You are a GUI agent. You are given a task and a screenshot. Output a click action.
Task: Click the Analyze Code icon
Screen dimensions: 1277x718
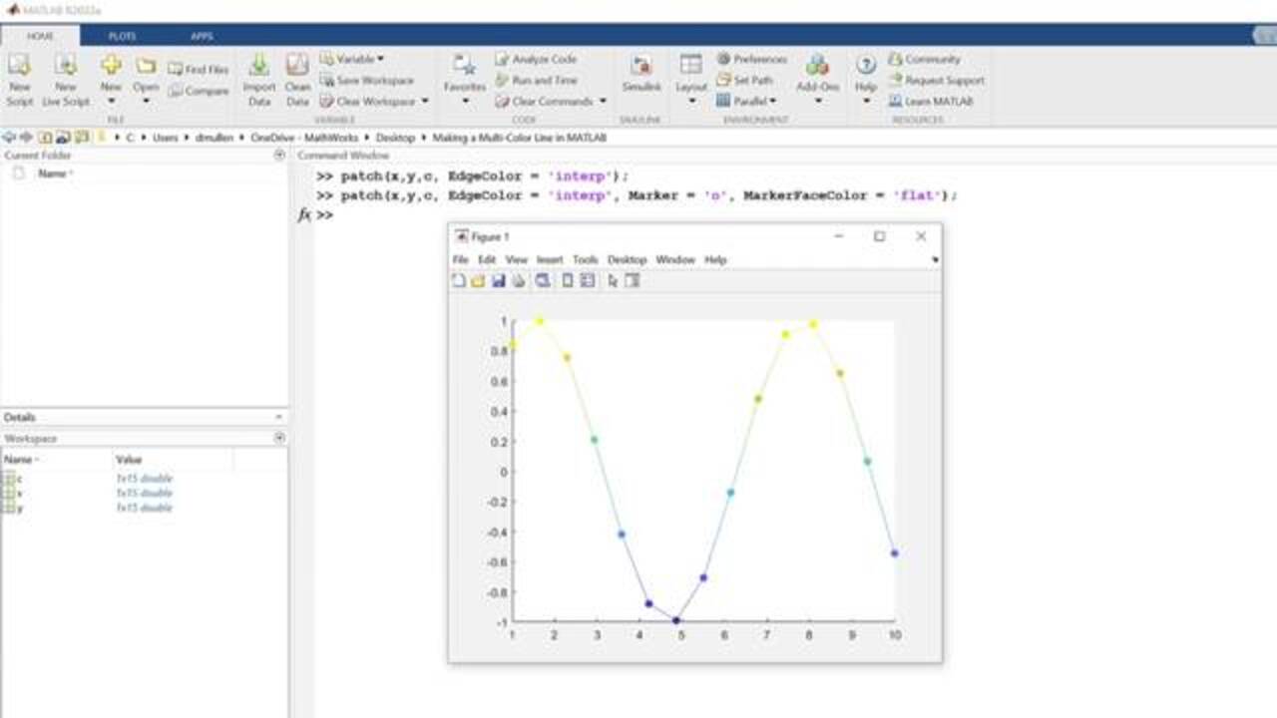click(503, 60)
